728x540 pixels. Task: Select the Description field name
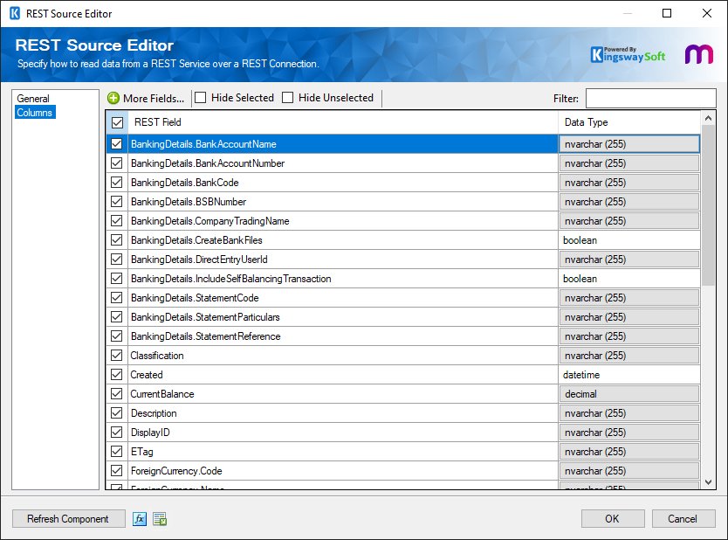click(x=154, y=413)
